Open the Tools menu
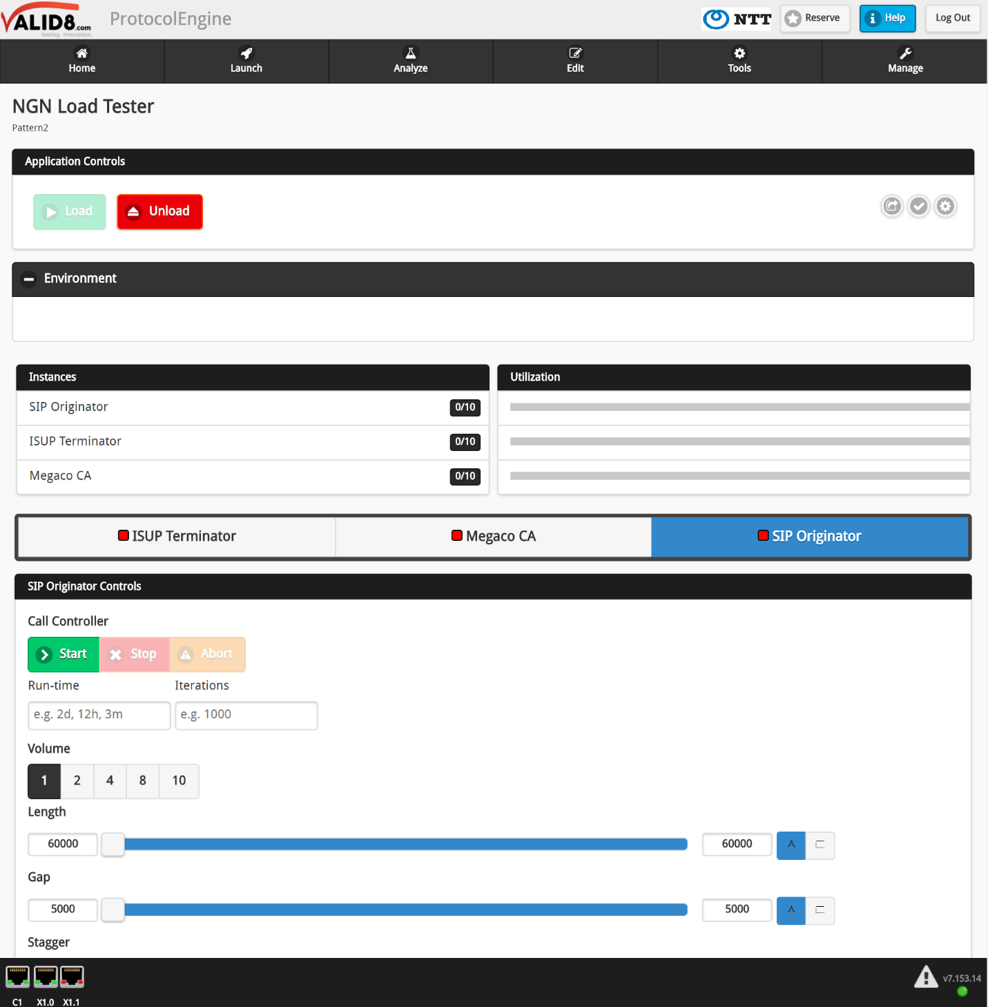 [x=739, y=61]
